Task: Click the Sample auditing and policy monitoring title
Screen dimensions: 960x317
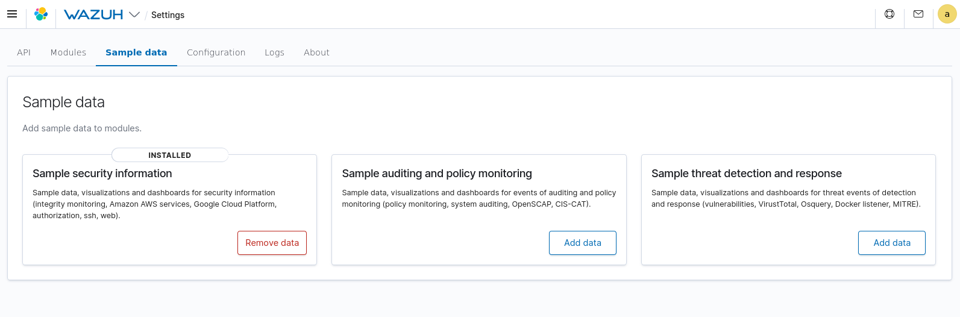Action: [437, 174]
